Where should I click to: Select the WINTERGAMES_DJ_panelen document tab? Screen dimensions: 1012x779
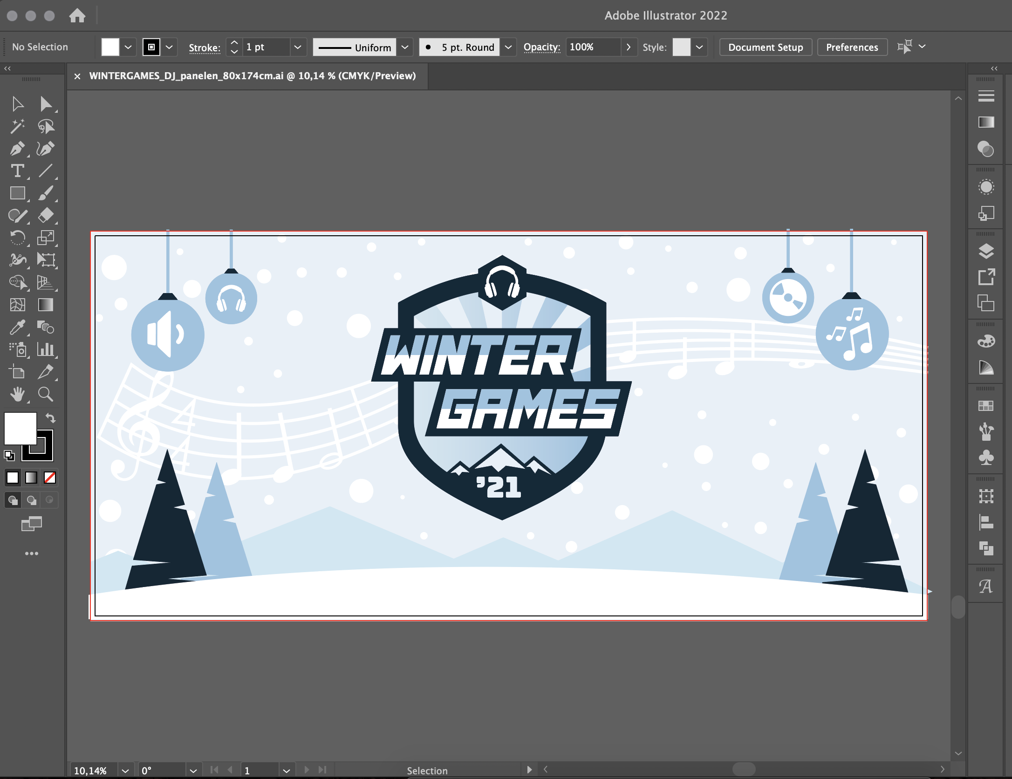(x=252, y=76)
